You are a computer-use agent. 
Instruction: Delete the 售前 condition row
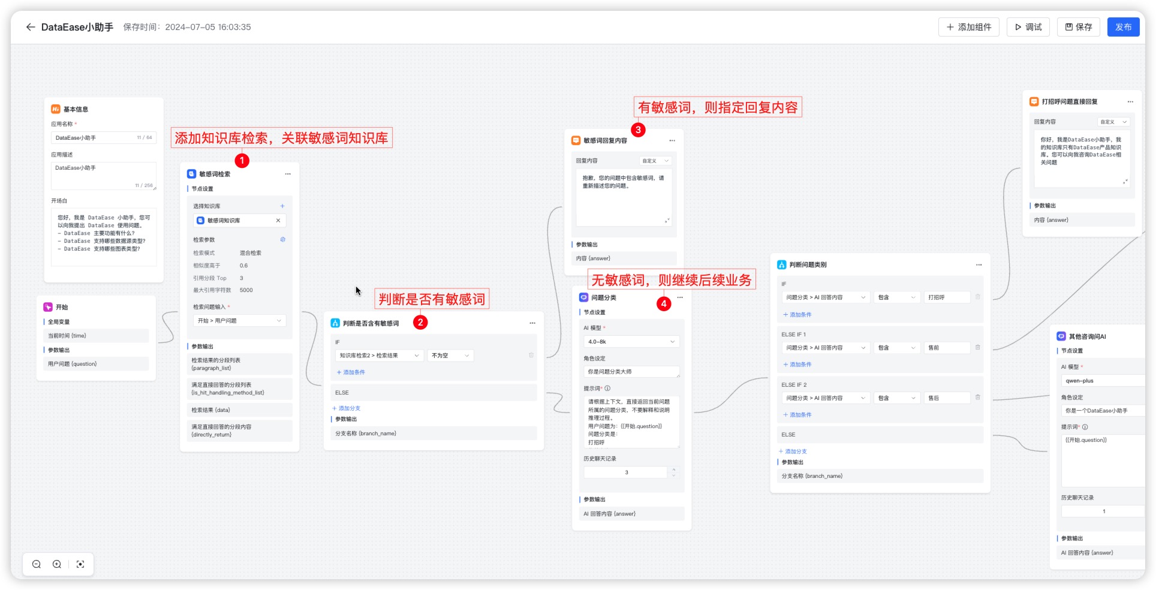(x=977, y=347)
